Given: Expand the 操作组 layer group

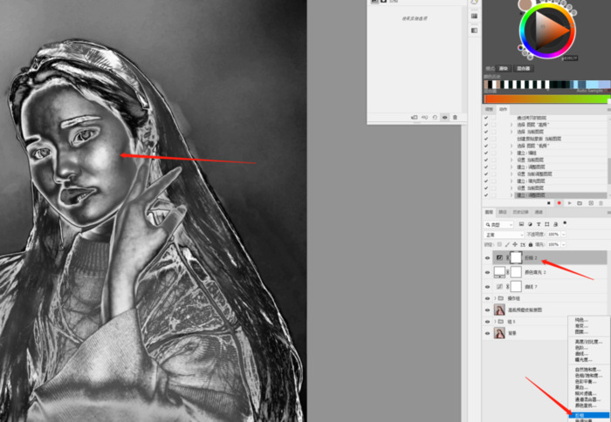Looking at the screenshot, I should tap(495, 299).
